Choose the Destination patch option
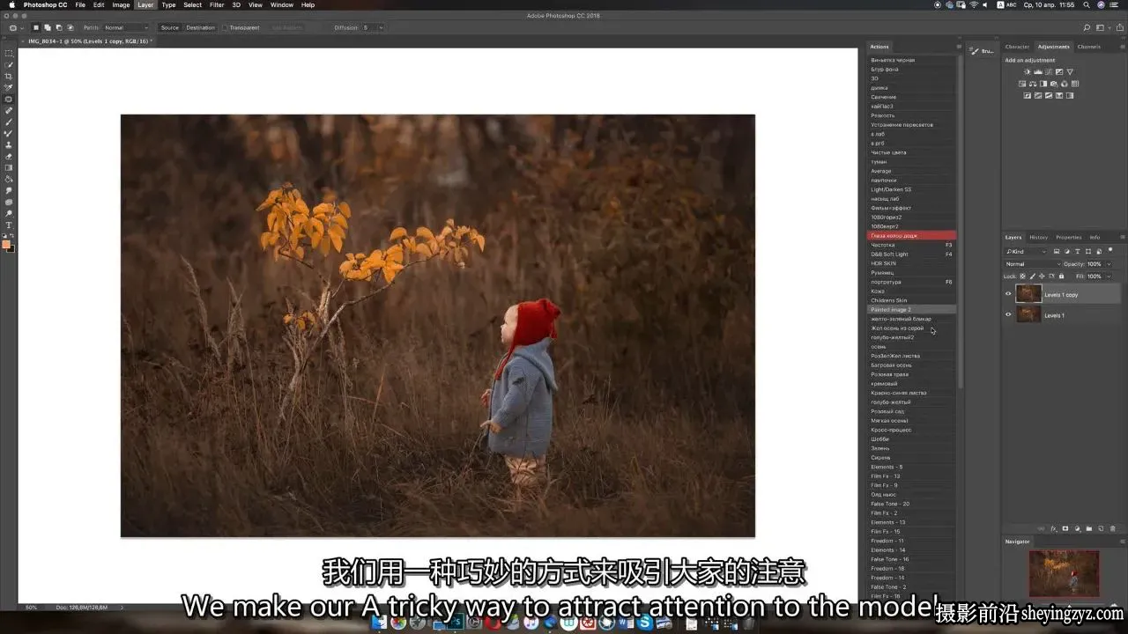 [200, 27]
